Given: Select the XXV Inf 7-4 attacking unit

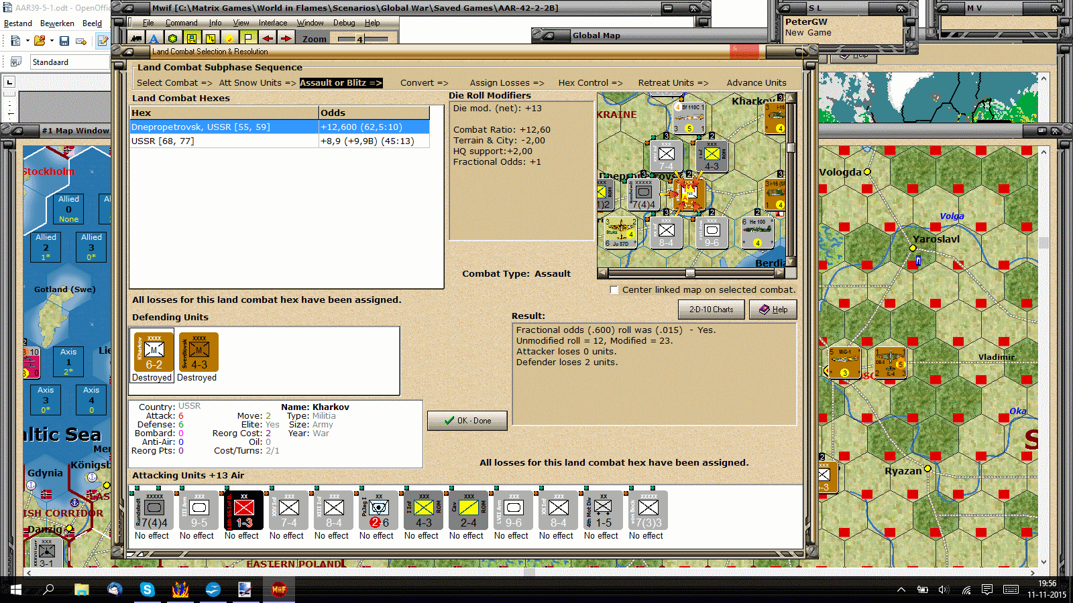Looking at the screenshot, I should [288, 511].
